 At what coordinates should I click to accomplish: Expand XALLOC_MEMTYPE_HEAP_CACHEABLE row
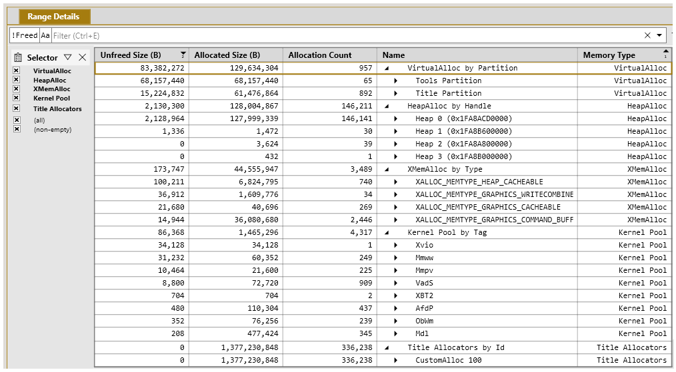395,182
